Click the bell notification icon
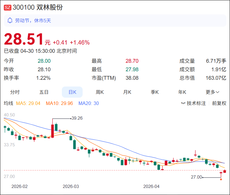This screenshot has height=195, width=230. coord(10,21)
